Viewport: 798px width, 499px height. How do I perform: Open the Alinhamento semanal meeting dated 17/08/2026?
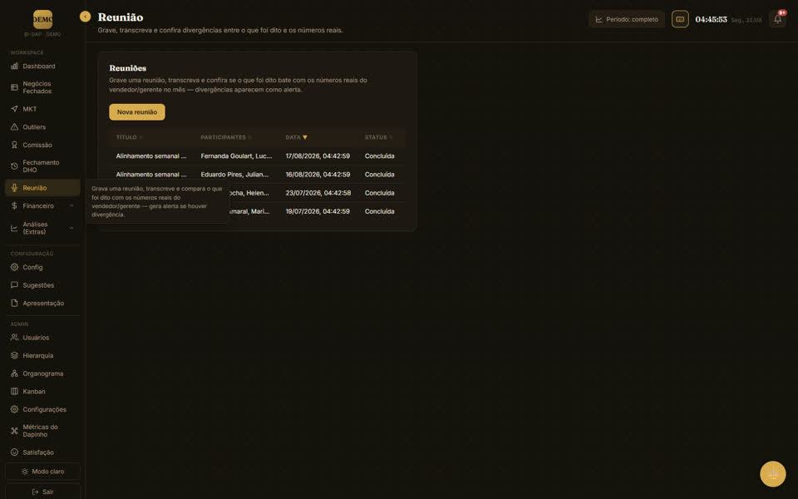pyautogui.click(x=151, y=156)
